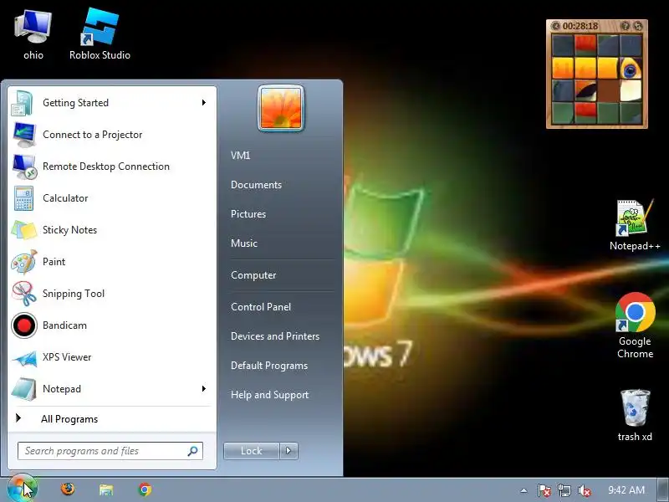Click the Calculator icon

pyautogui.click(x=23, y=198)
